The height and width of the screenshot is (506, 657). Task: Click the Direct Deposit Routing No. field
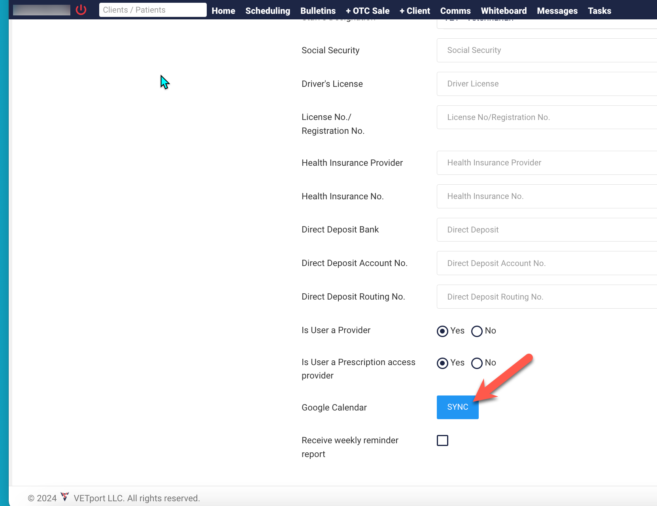click(546, 297)
